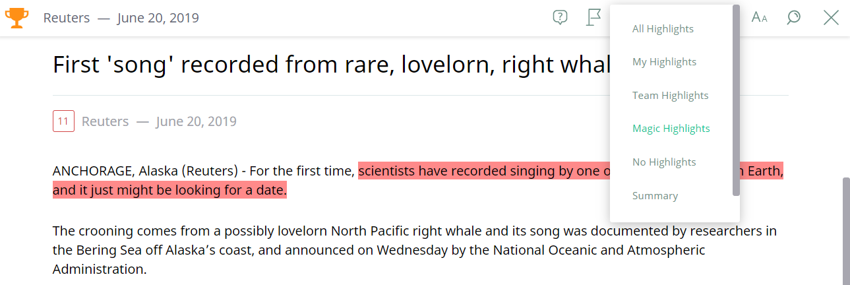850x285 pixels.
Task: Open the question speech bubble icon
Action: (560, 18)
